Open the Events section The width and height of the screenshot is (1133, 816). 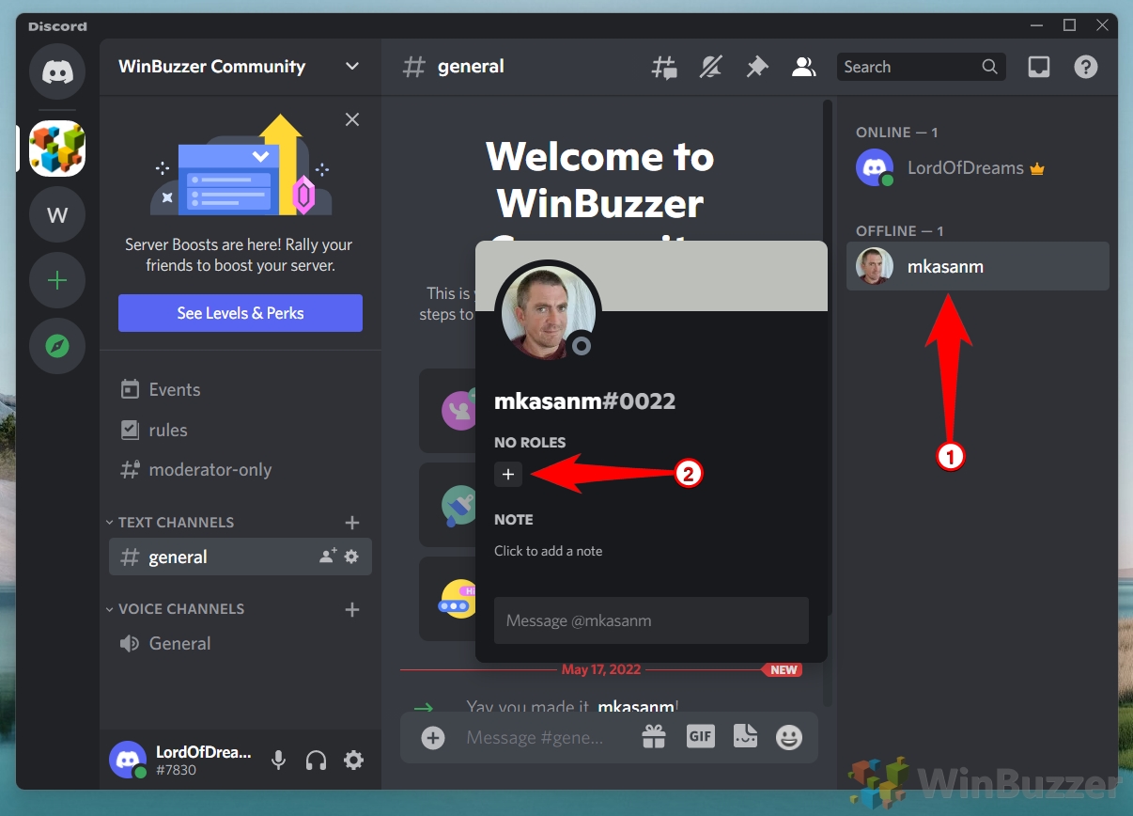241,389
